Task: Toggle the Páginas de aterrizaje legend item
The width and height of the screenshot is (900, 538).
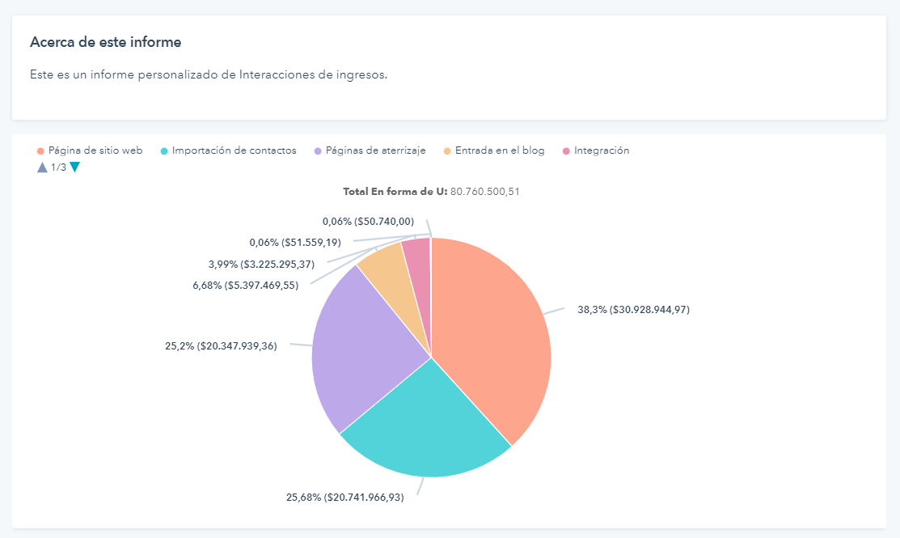Action: pyautogui.click(x=370, y=150)
